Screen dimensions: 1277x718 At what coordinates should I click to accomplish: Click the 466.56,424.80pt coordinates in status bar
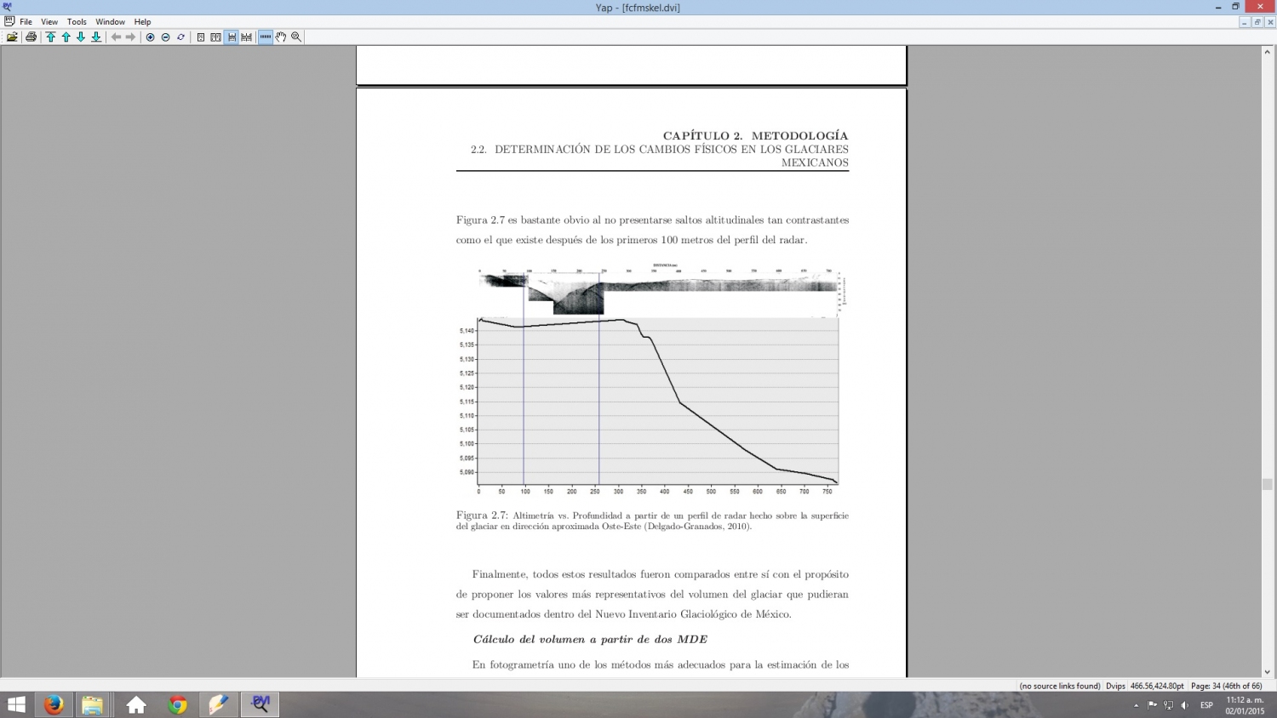(1157, 686)
